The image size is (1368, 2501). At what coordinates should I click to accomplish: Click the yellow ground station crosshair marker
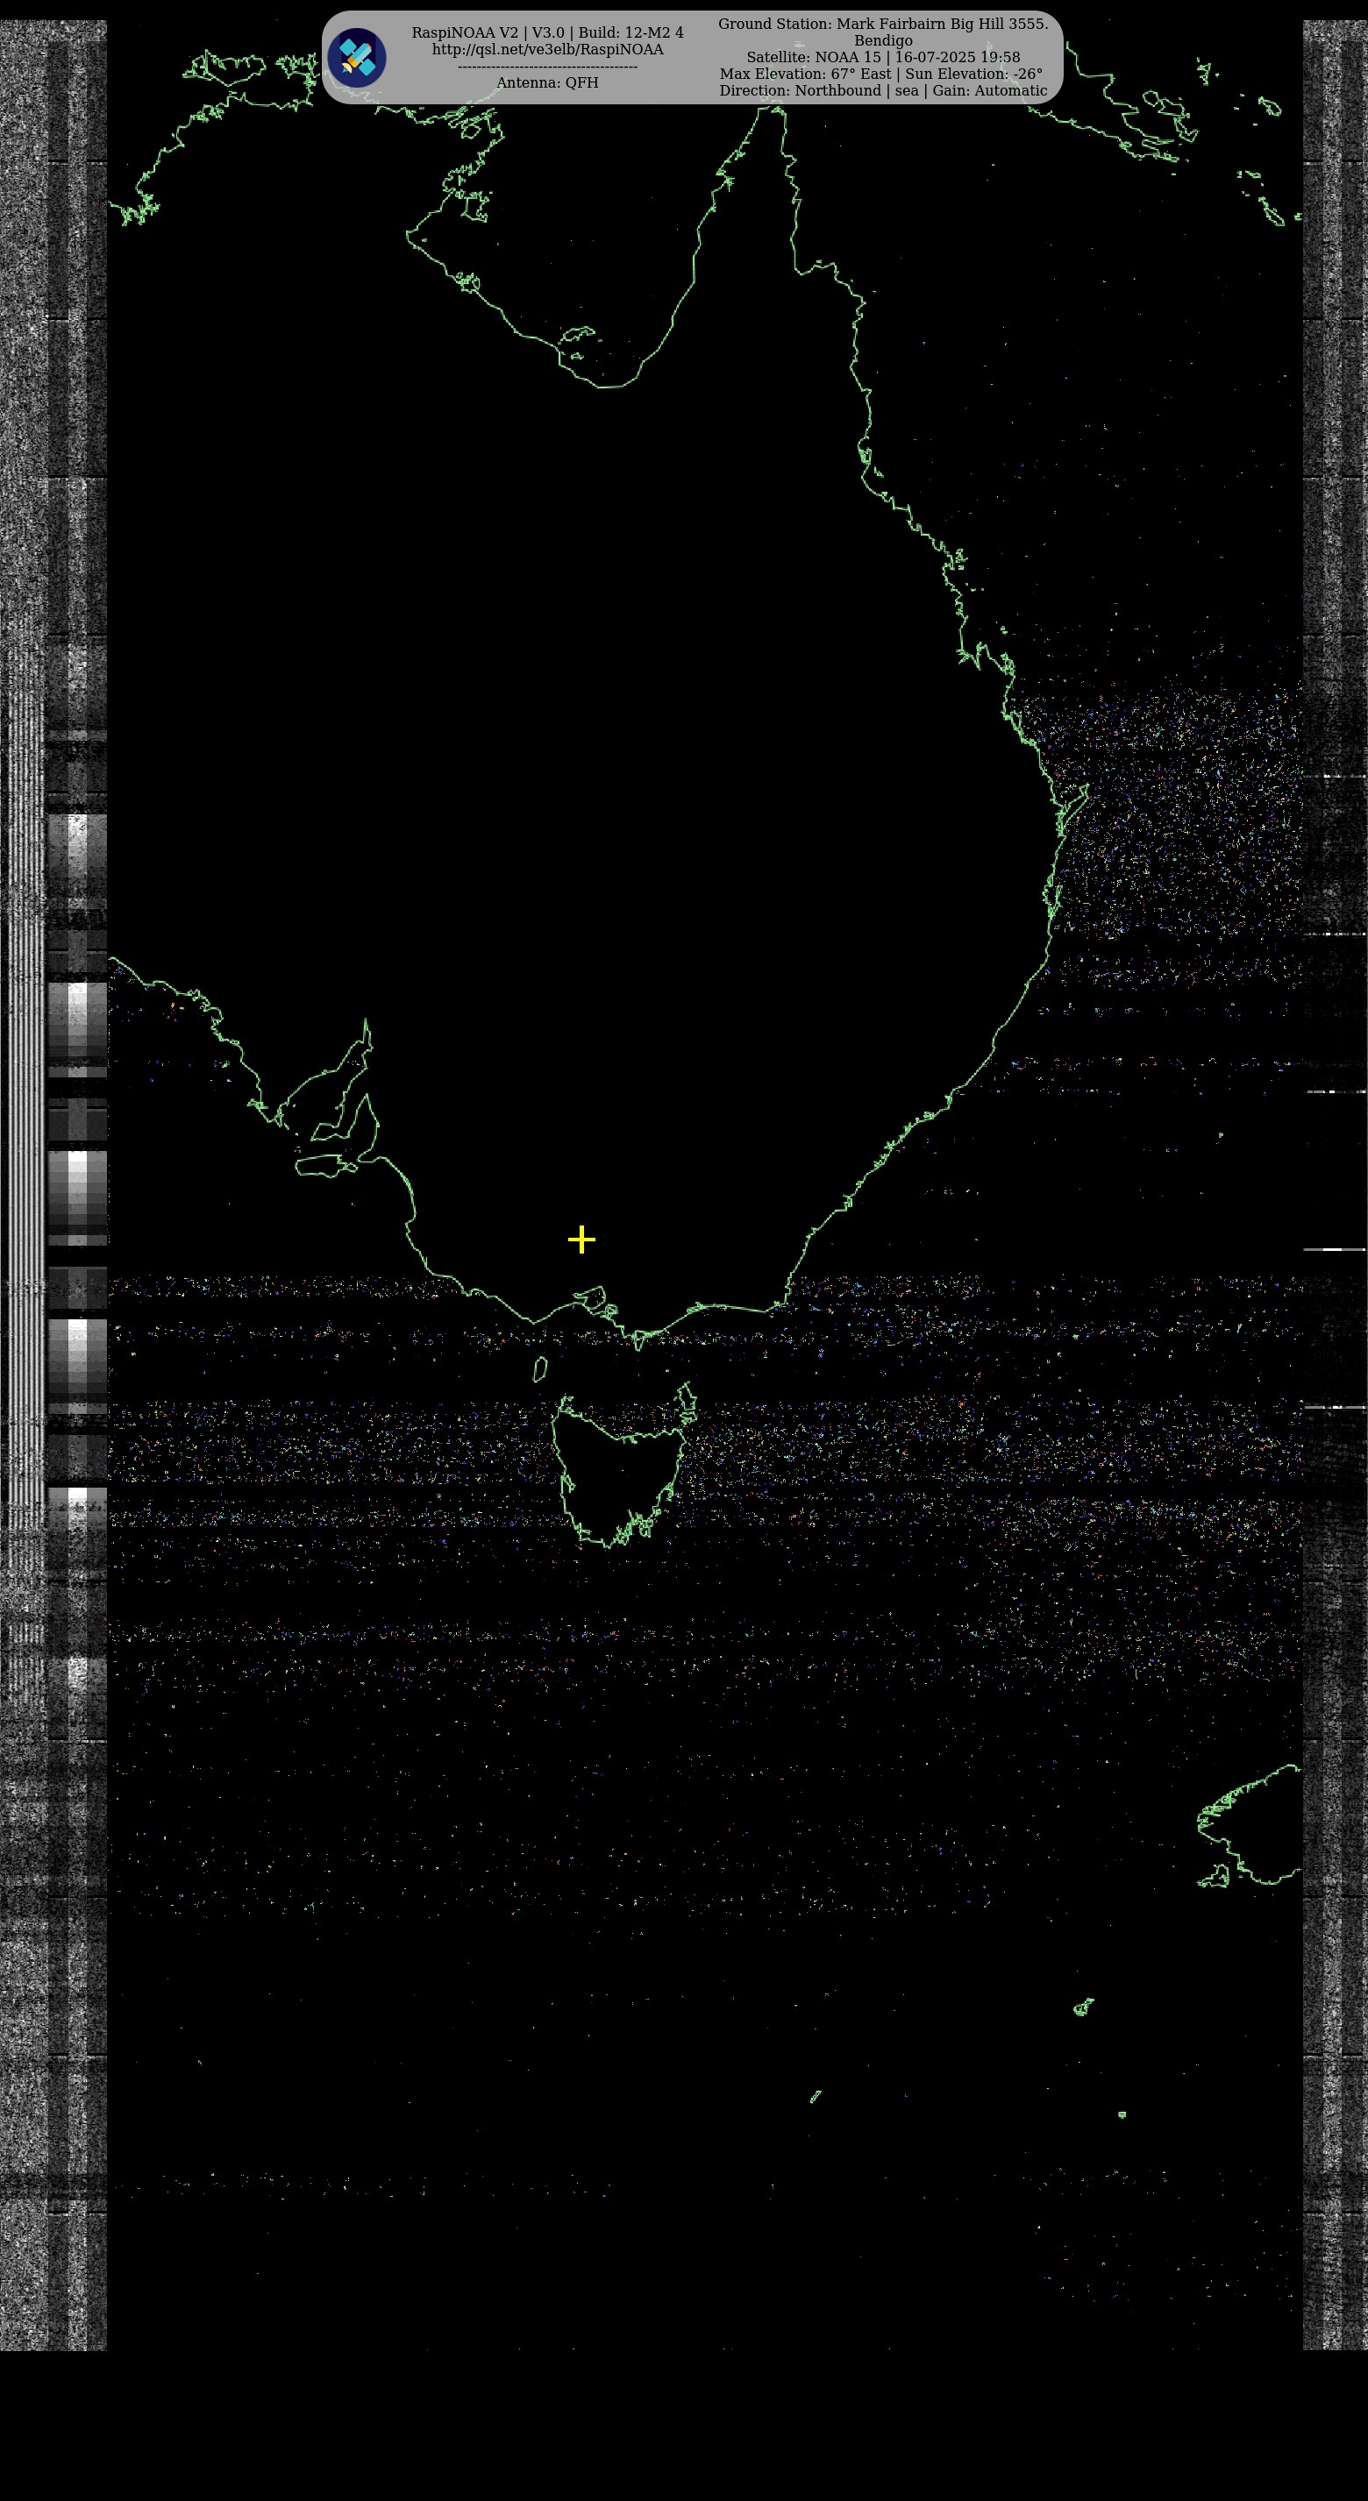581,1240
